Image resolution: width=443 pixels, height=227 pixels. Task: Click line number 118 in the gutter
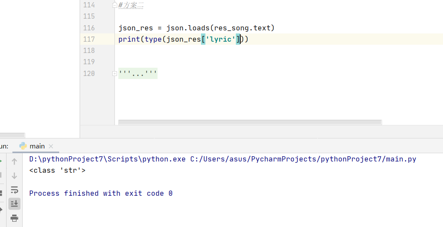pyautogui.click(x=89, y=50)
